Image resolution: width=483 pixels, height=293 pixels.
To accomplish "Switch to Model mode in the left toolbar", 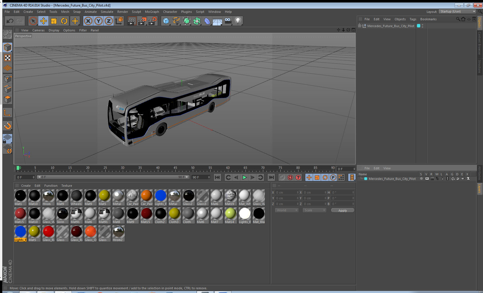I will (7, 47).
